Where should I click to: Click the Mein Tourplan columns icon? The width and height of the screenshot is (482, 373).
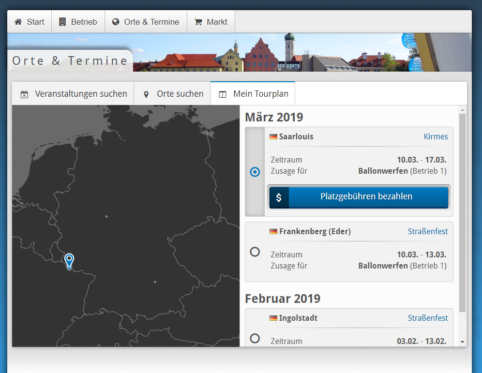pyautogui.click(x=223, y=94)
